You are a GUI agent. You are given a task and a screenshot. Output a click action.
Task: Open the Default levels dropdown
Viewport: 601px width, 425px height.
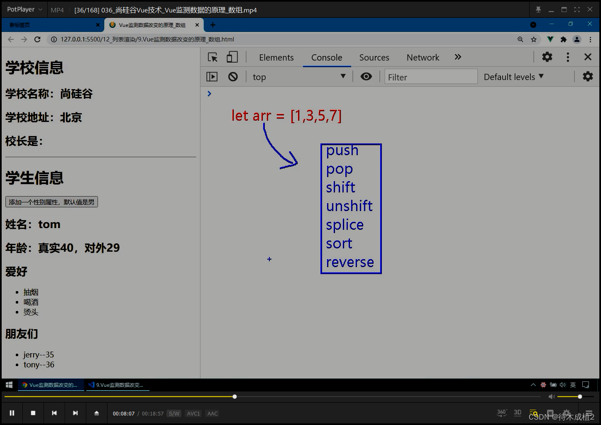pos(514,77)
